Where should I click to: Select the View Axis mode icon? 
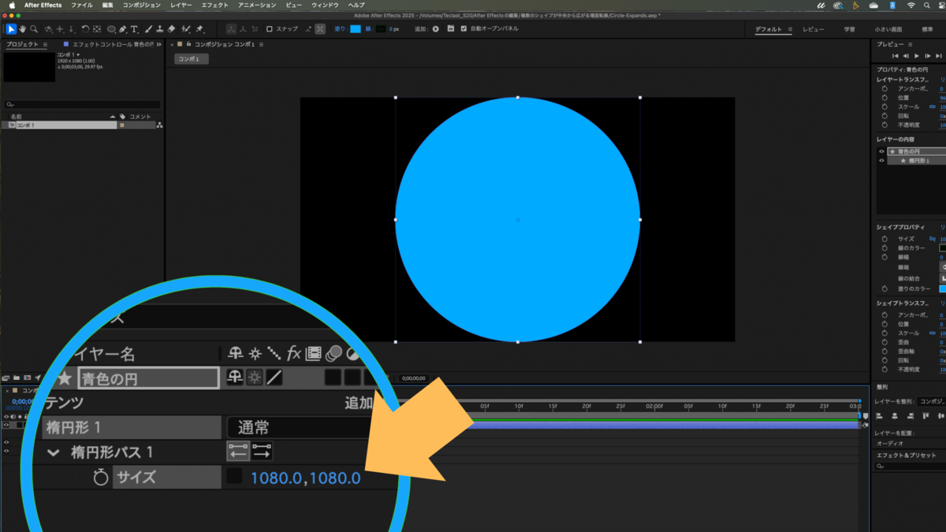tap(255, 29)
